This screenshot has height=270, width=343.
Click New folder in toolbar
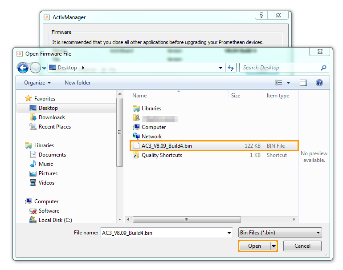(78, 83)
